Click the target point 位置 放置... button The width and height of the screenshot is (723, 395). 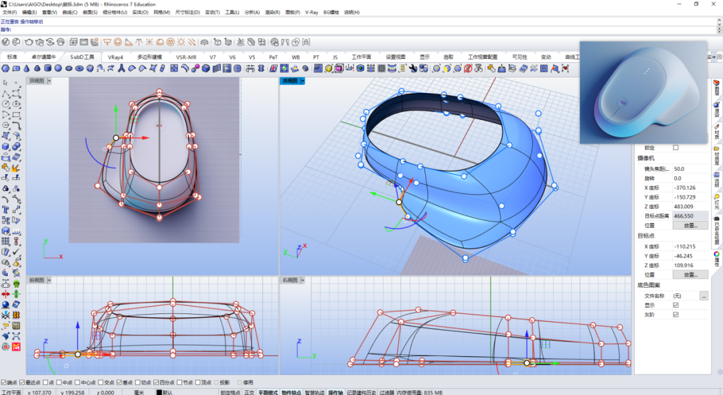pos(690,274)
